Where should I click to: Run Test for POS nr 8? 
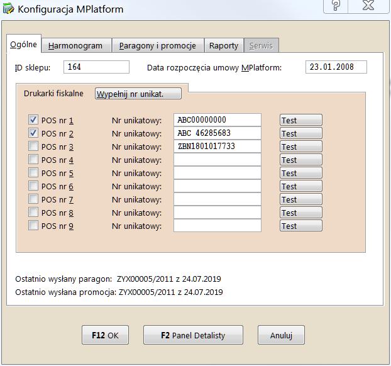click(x=301, y=213)
